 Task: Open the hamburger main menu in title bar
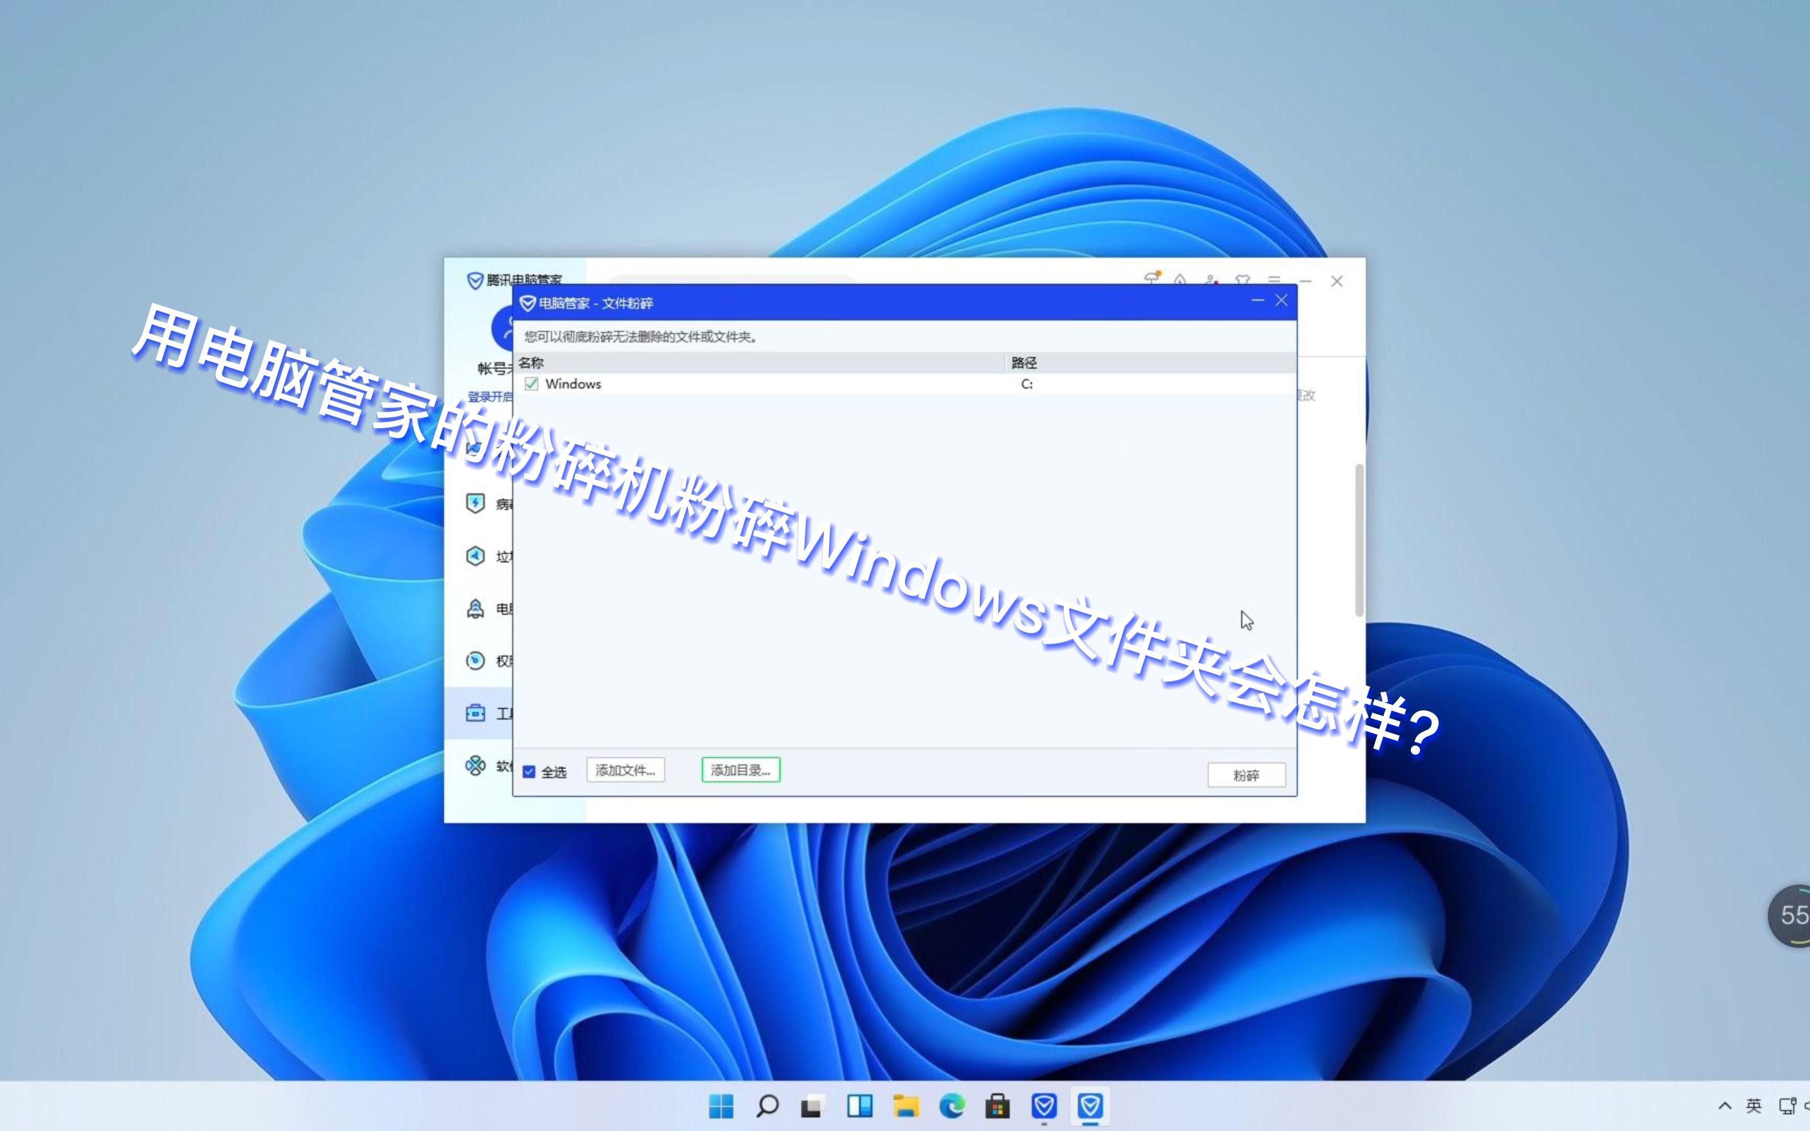click(x=1274, y=279)
